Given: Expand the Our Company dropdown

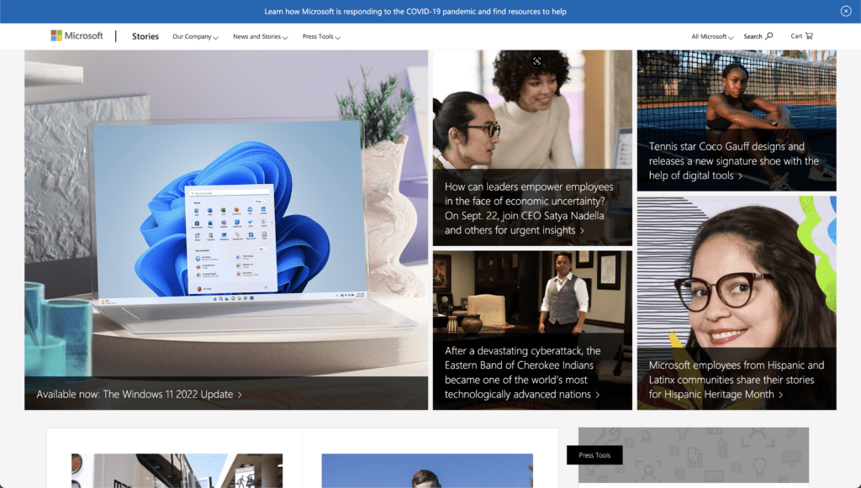Looking at the screenshot, I should [x=195, y=37].
